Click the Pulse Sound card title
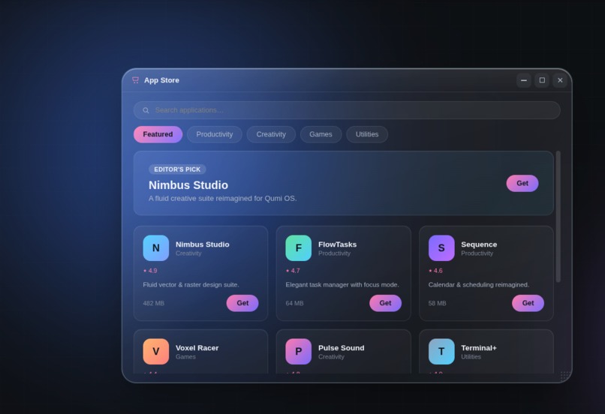 click(341, 348)
